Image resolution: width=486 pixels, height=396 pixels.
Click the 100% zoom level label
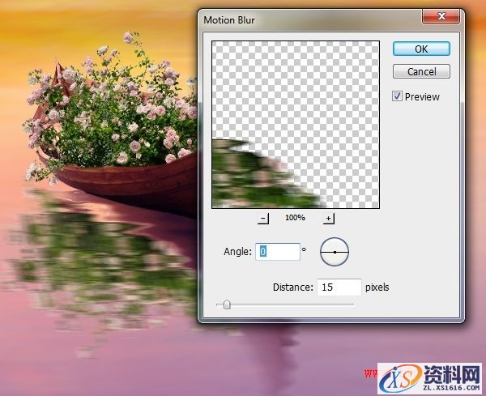point(295,219)
